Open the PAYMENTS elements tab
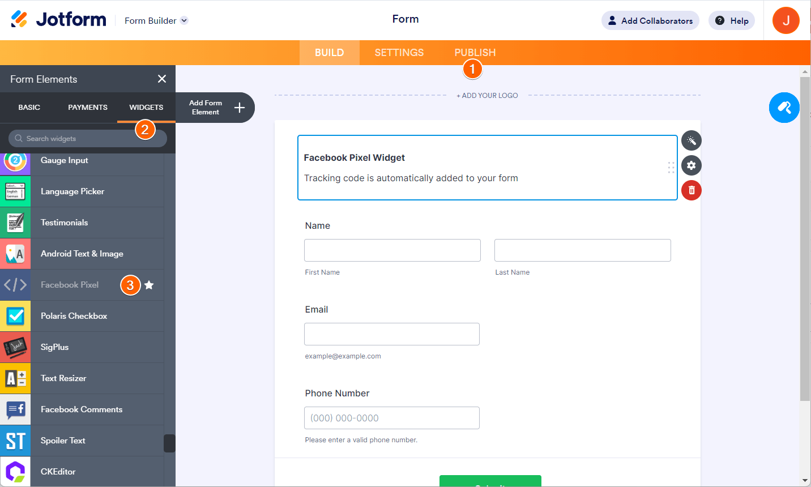 (x=88, y=108)
